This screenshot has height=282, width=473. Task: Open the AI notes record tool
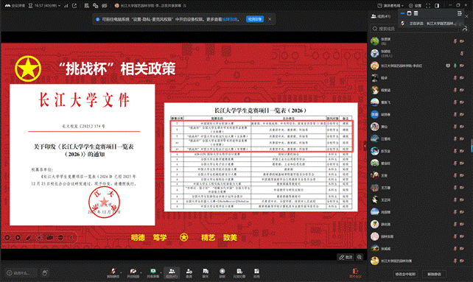tap(239, 273)
